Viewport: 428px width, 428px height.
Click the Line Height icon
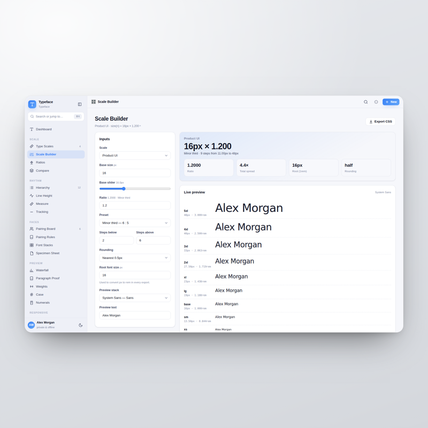32,196
